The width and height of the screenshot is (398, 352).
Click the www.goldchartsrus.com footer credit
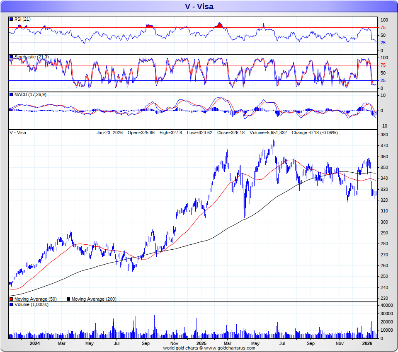tap(229, 348)
